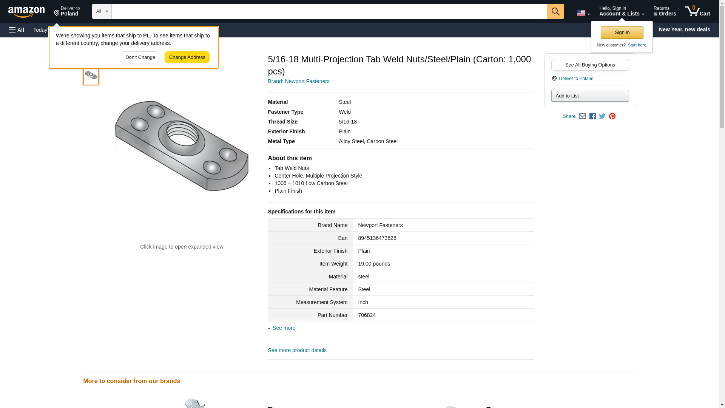Screen dimensions: 725x408
Task: Select the weld nut image thumbnail
Action: click(91, 76)
